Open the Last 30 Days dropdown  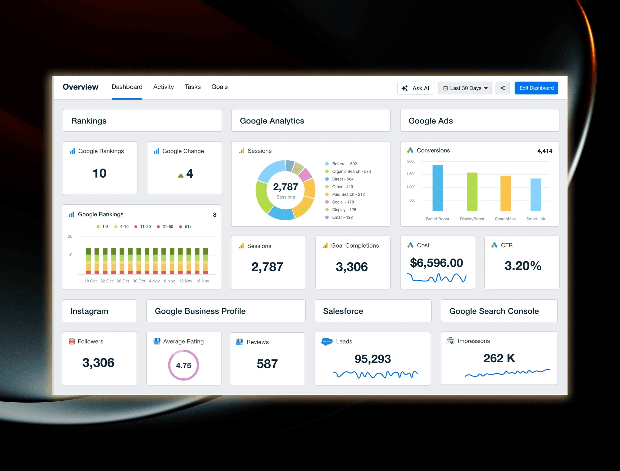(x=465, y=88)
